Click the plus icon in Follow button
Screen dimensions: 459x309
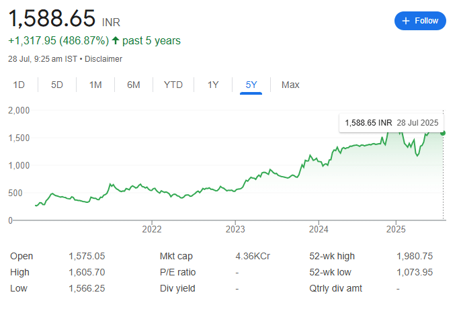(x=406, y=21)
